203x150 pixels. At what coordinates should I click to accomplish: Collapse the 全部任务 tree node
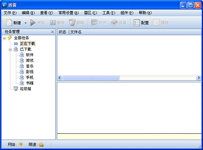(x=4, y=38)
